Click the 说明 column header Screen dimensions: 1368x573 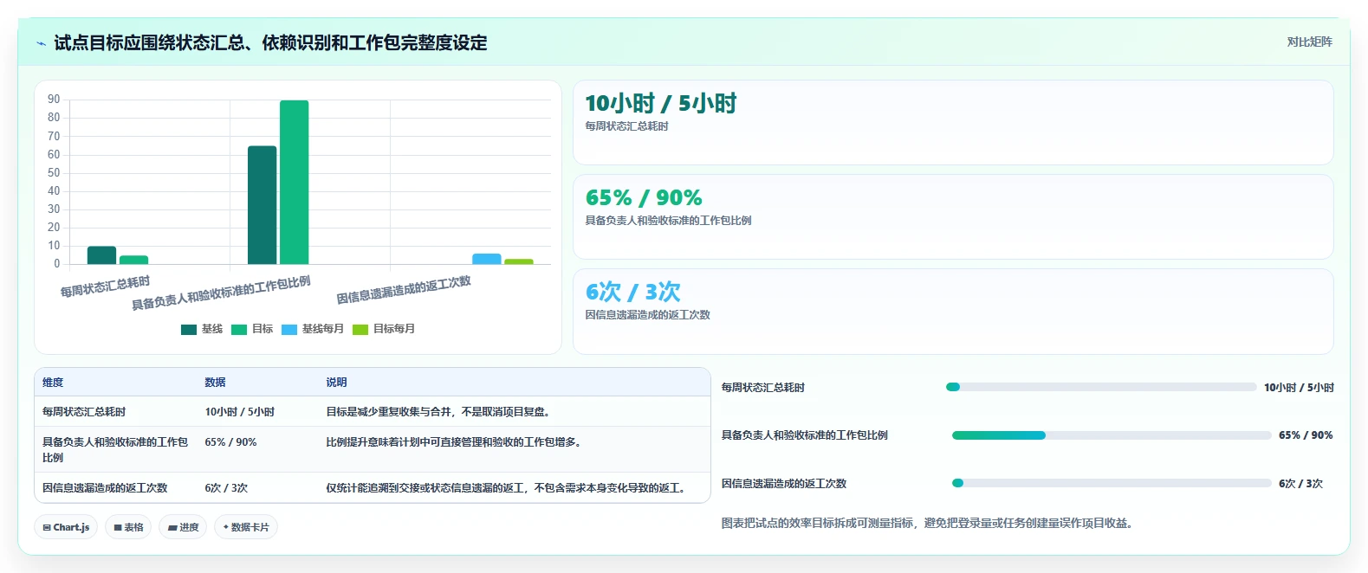tap(336, 383)
